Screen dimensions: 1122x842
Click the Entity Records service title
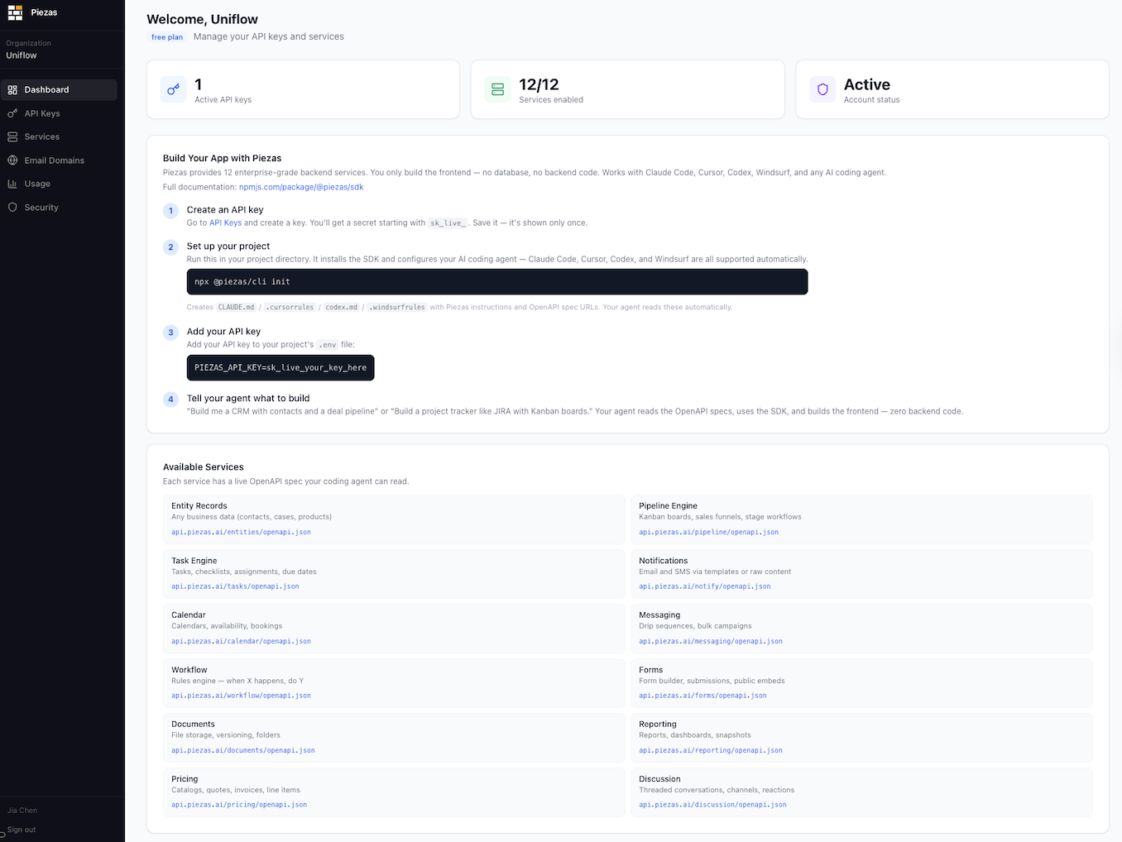[x=199, y=506]
